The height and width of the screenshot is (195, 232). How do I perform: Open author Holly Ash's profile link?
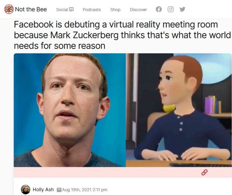click(x=43, y=190)
